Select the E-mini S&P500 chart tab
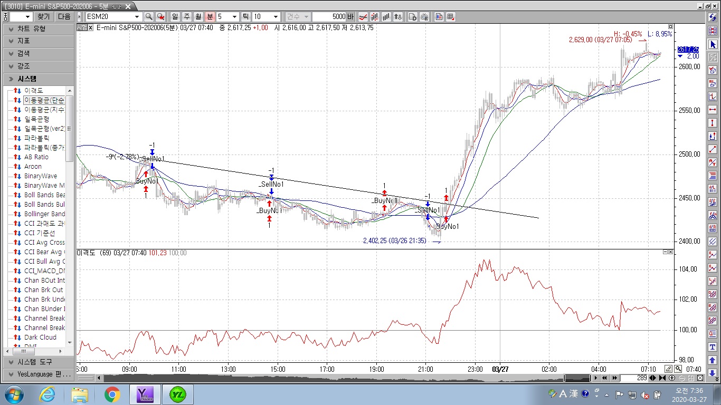 pyautogui.click(x=69, y=6)
